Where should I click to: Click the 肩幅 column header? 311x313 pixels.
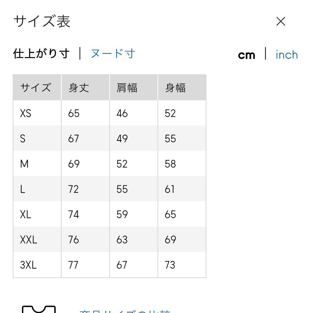(127, 88)
